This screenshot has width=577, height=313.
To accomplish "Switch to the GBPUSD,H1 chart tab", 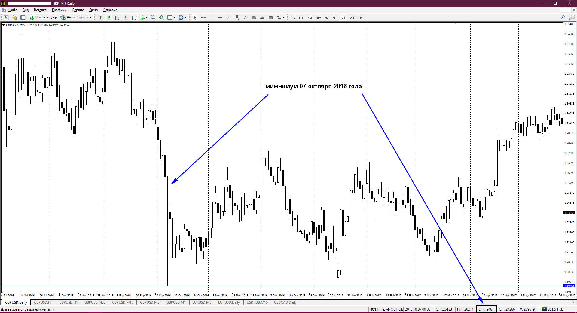I will pos(69,302).
